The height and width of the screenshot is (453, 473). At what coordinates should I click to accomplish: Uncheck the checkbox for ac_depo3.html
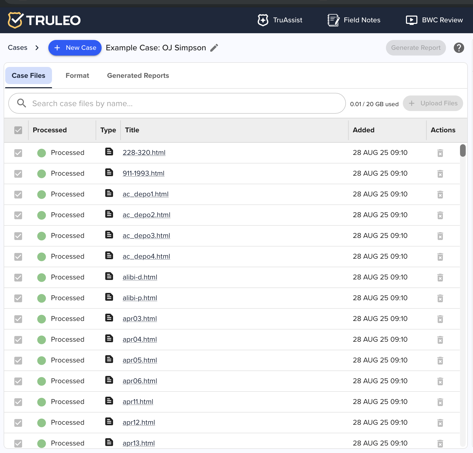coord(18,236)
